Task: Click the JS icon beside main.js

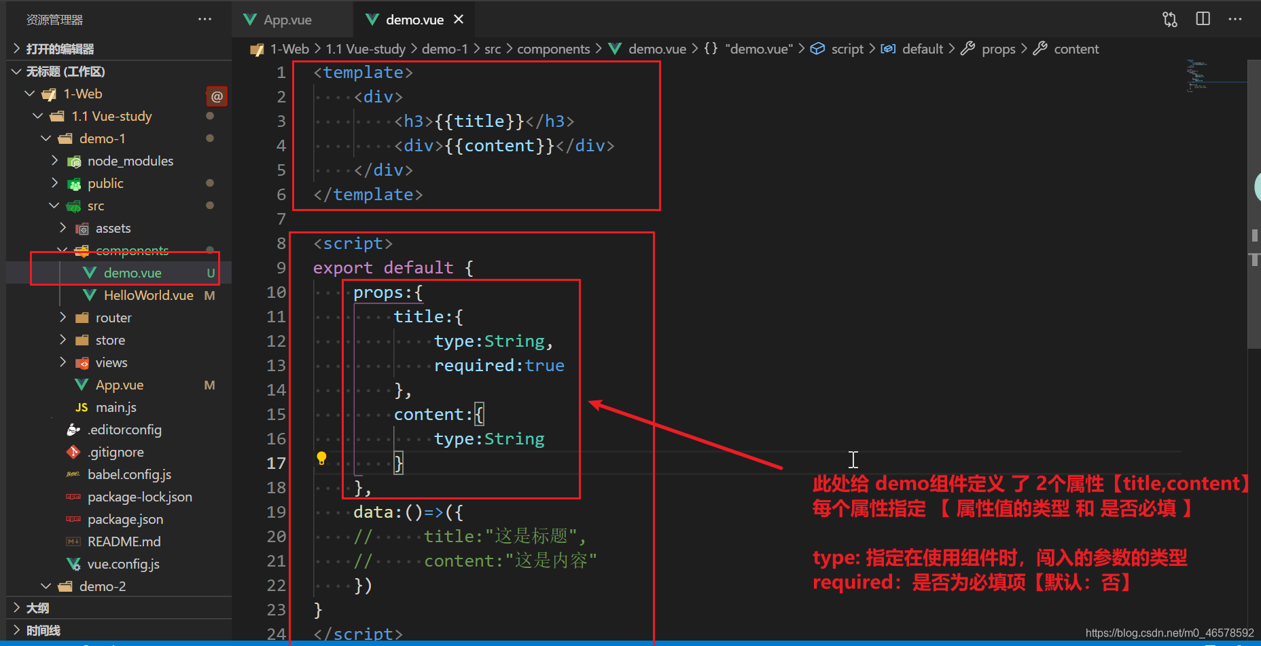Action: [x=81, y=407]
